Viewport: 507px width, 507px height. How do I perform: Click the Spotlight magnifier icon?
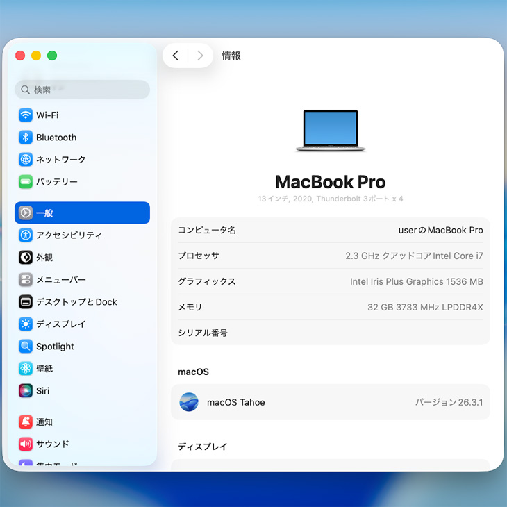coord(26,347)
